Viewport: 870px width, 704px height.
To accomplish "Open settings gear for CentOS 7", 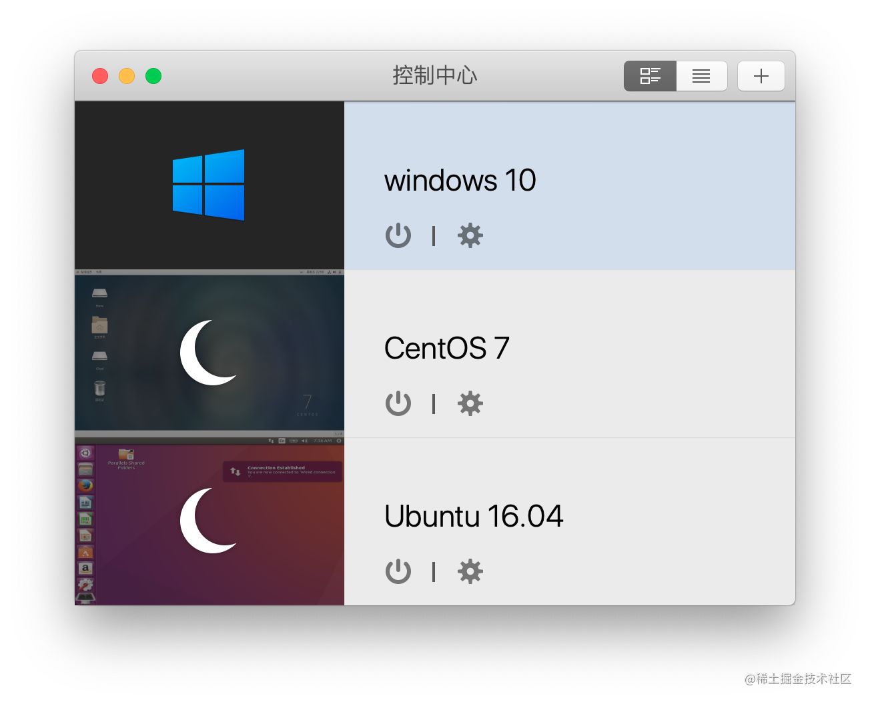I will (x=470, y=403).
